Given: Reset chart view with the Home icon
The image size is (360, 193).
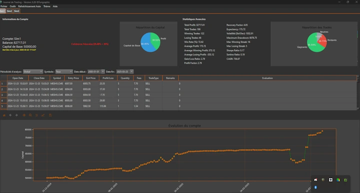Looking at the screenshot, I should coord(4,115).
